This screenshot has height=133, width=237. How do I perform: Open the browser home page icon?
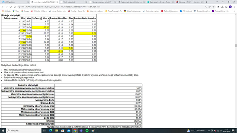click(14, 7)
